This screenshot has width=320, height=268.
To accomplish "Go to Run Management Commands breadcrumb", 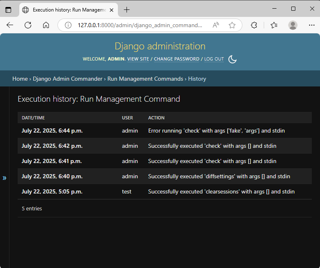I will point(145,79).
